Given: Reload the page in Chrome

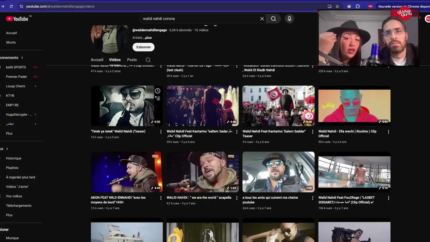Looking at the screenshot, I should click(x=11, y=6).
